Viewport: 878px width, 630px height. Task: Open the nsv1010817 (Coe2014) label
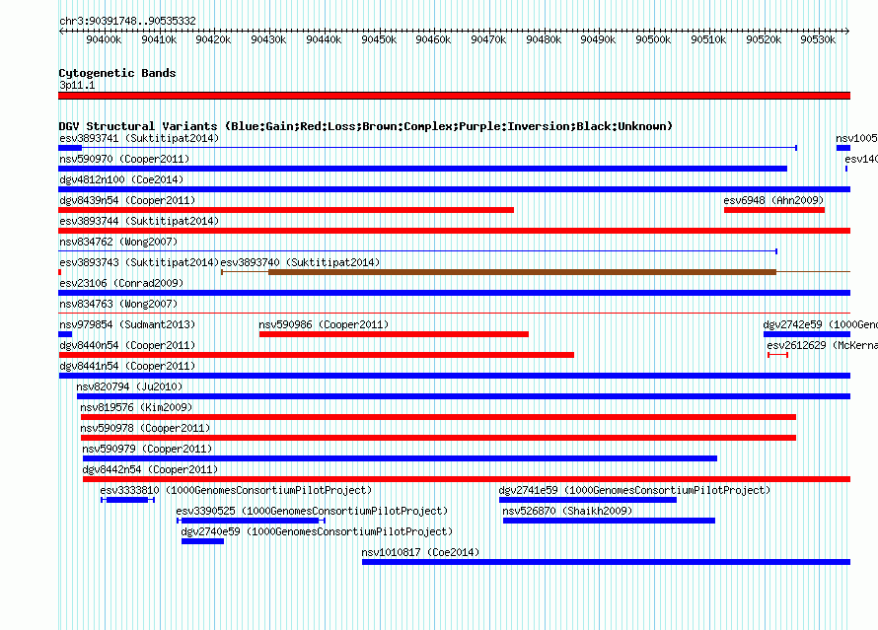pos(420,552)
